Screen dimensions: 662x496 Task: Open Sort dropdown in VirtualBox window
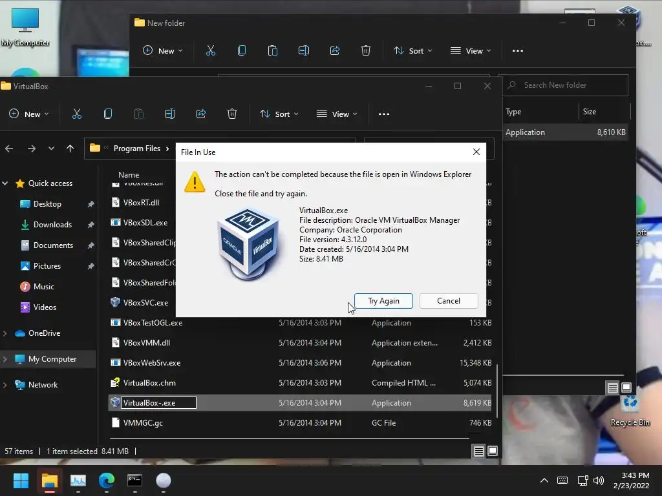point(279,114)
